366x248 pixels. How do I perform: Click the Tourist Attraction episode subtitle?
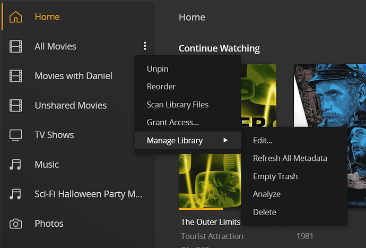pos(212,236)
